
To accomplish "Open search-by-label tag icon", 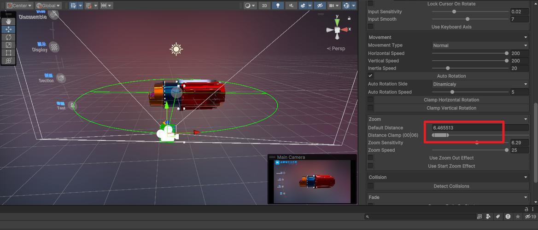I will click(x=497, y=217).
